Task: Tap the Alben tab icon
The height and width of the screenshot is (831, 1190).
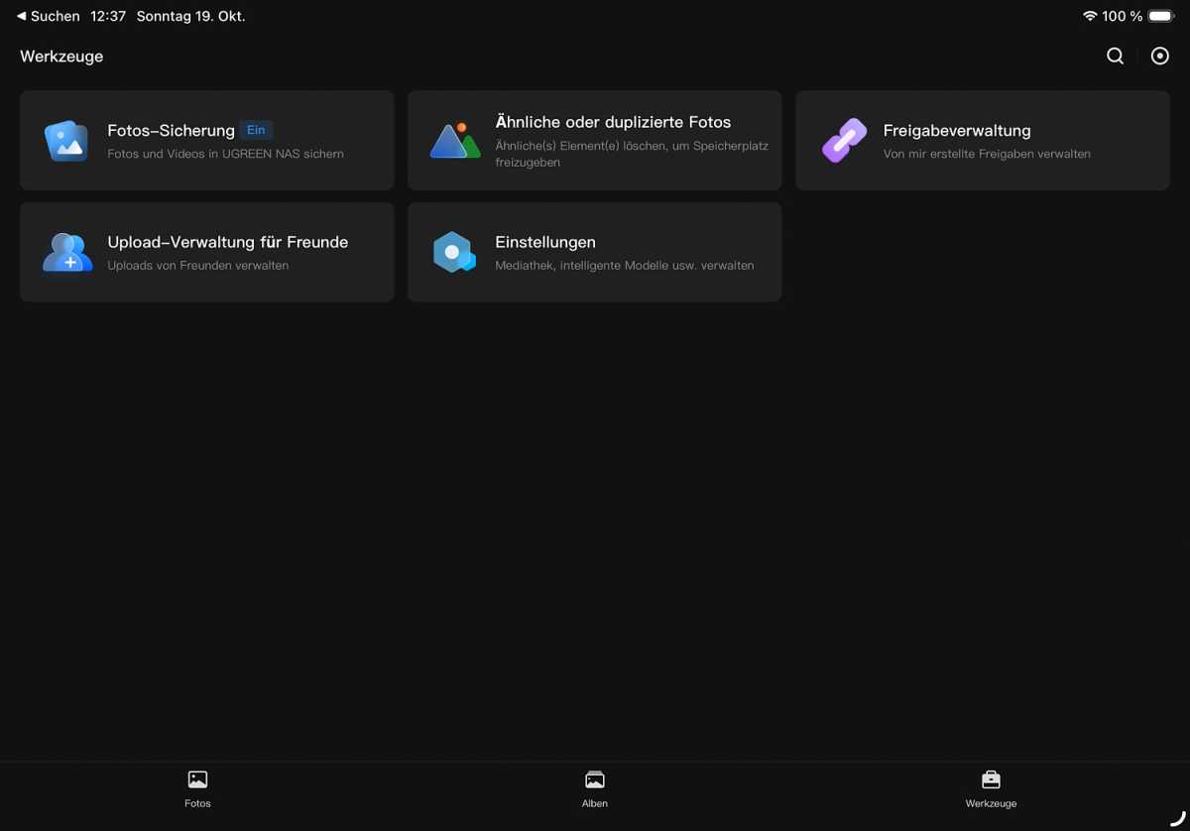Action: pyautogui.click(x=595, y=780)
